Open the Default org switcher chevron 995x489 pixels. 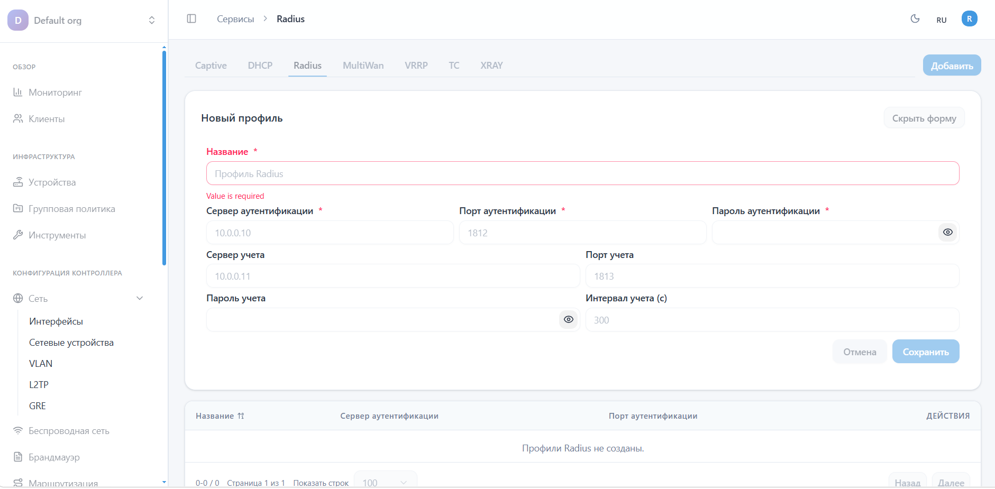point(152,20)
